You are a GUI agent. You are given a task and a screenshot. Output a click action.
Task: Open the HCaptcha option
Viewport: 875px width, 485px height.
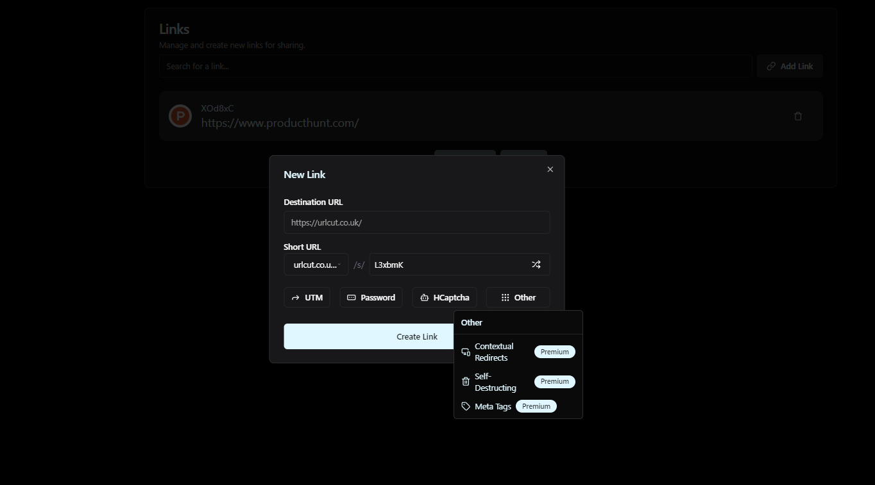[x=445, y=297]
